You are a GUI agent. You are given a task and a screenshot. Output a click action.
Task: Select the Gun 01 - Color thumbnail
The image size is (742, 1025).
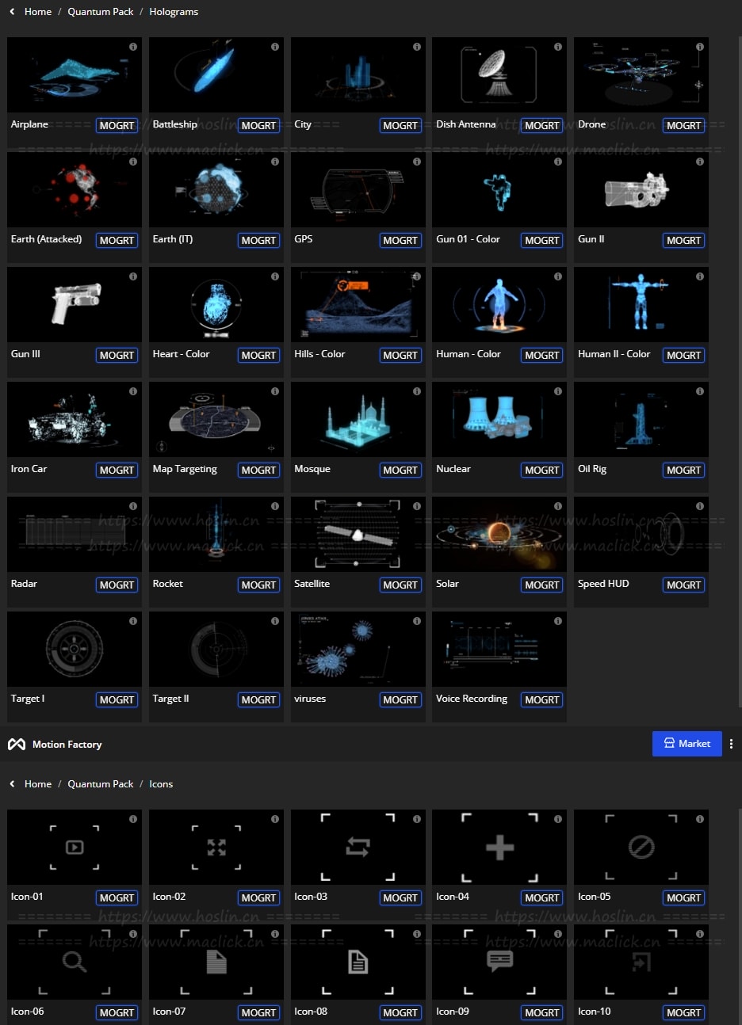pyautogui.click(x=499, y=190)
